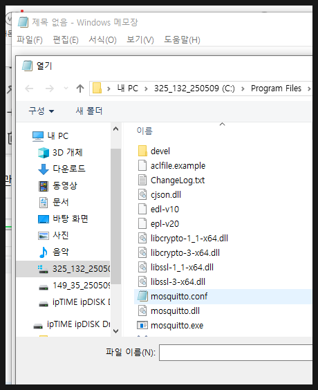318x390 pixels.
Task: Select 사진 folder in sidebar
Action: pyautogui.click(x=60, y=235)
